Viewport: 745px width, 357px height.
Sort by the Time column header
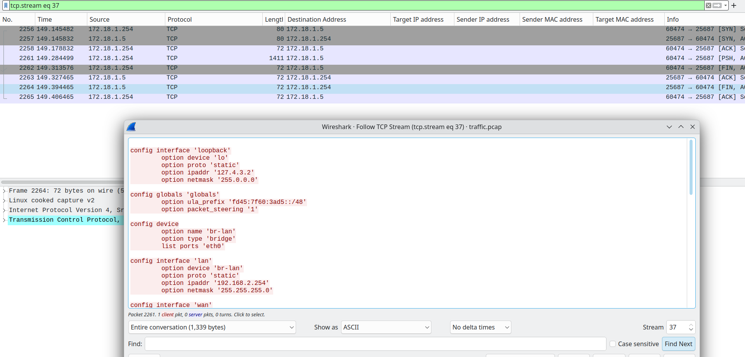tap(61, 19)
